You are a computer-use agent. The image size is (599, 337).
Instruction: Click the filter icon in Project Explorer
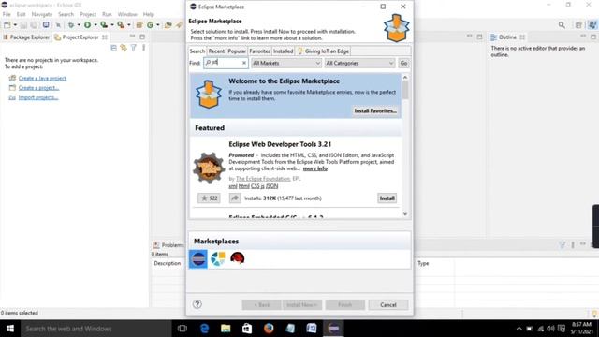pos(133,48)
